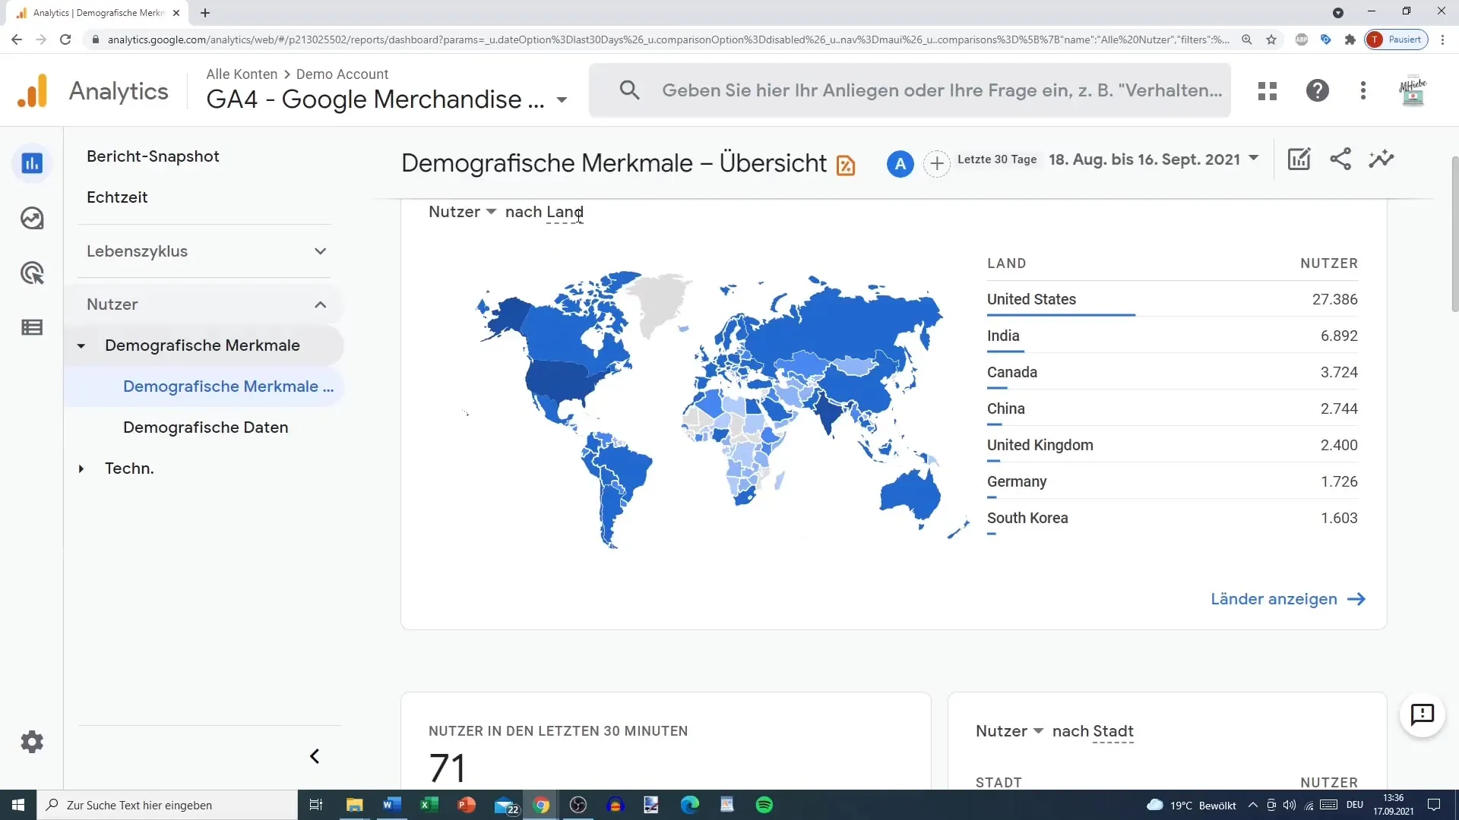Open the Explore icon in left rail
Screen dimensions: 1459x820
pyautogui.click(x=32, y=219)
